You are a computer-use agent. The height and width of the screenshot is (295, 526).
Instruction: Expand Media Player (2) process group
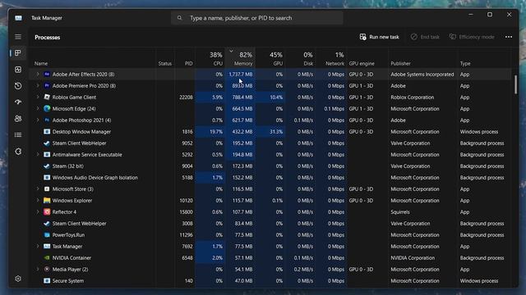[38, 270]
